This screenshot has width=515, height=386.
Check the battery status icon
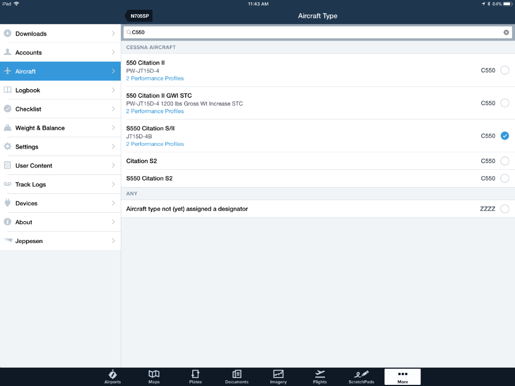[x=508, y=4]
